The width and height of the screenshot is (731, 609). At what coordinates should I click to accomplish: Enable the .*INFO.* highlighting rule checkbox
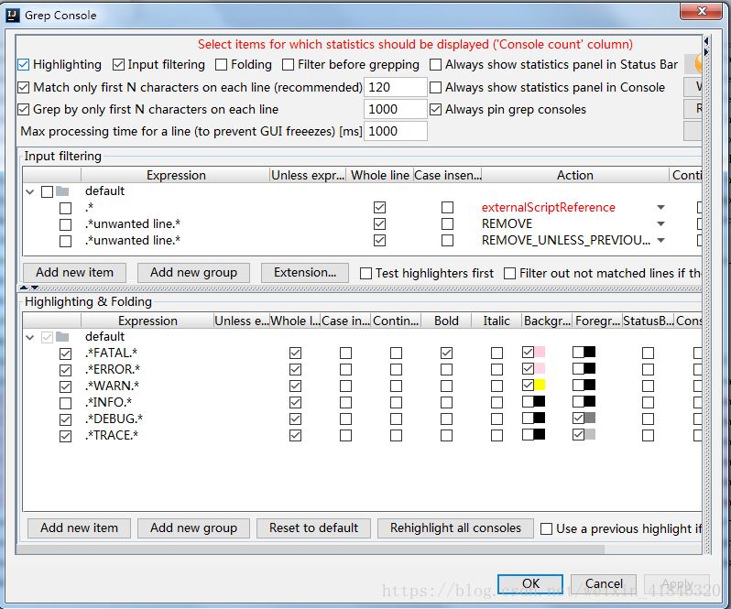(x=65, y=402)
